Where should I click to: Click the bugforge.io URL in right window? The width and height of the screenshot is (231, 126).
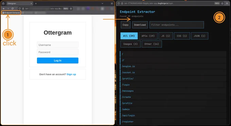click(148, 3)
